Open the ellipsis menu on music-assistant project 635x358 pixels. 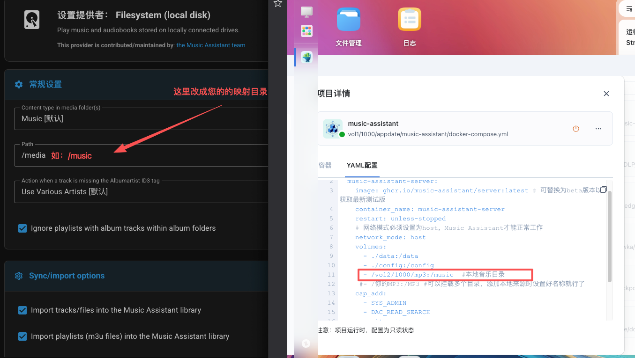[598, 129]
